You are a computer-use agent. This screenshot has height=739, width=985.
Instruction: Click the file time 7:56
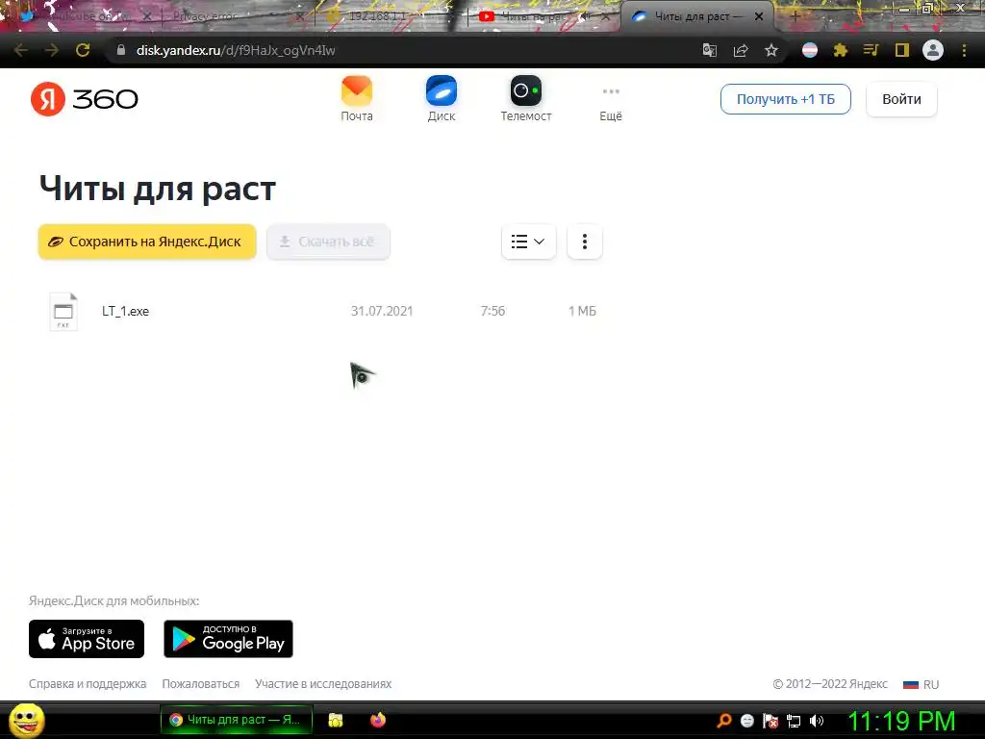coord(492,311)
